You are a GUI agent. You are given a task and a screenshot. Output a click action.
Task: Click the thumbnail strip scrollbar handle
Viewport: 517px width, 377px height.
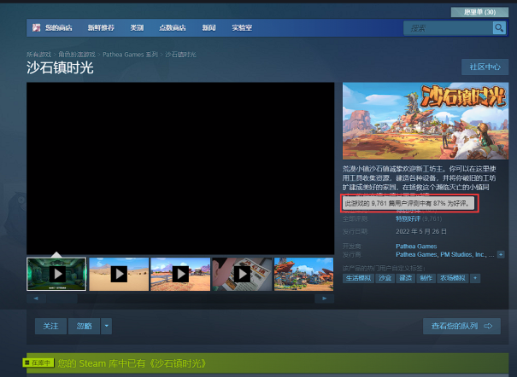point(62,299)
